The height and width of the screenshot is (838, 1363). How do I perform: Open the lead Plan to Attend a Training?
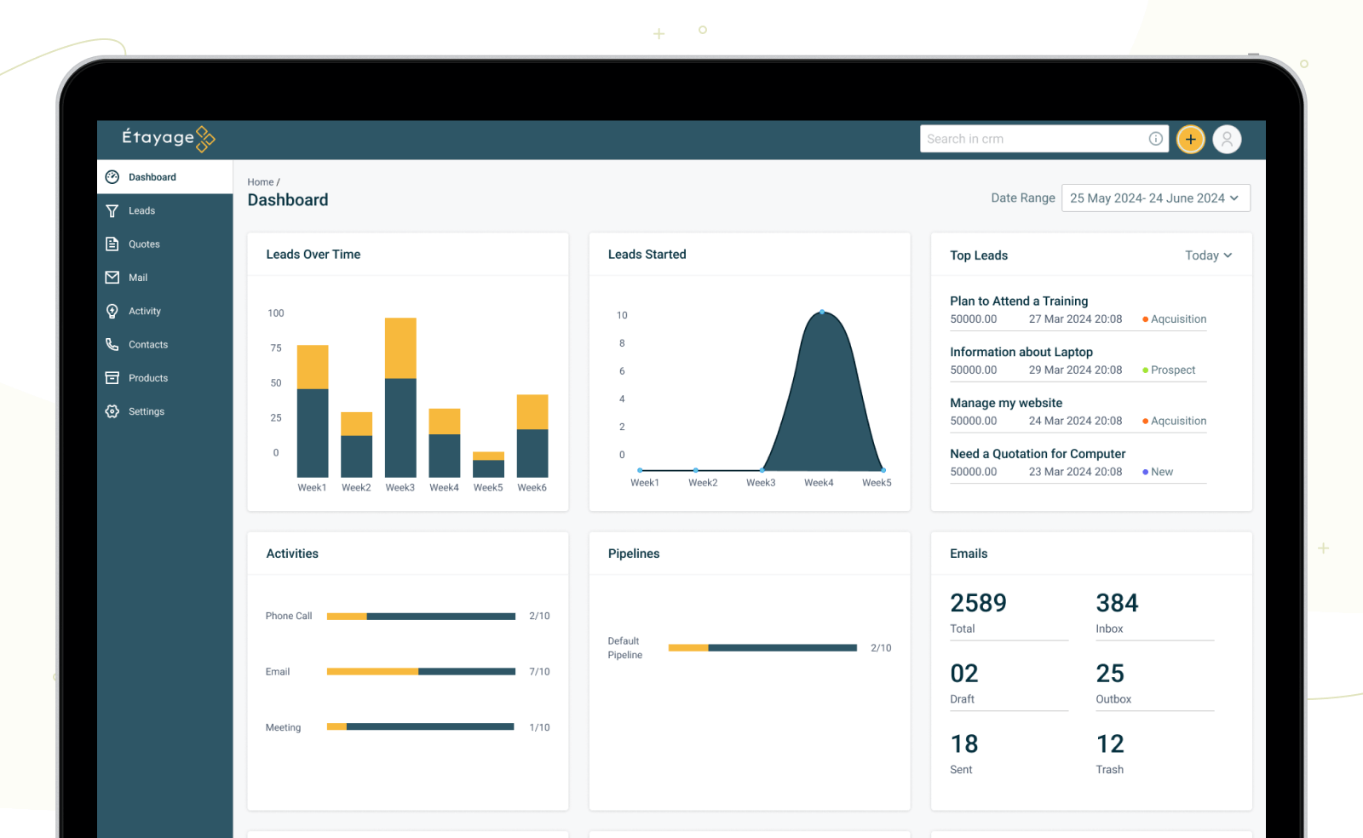click(x=1019, y=301)
